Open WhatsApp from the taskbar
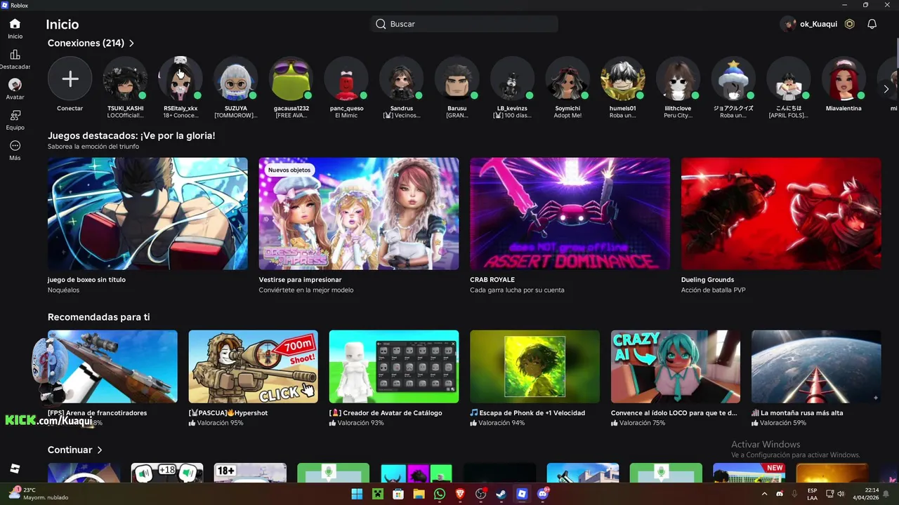 tap(440, 494)
